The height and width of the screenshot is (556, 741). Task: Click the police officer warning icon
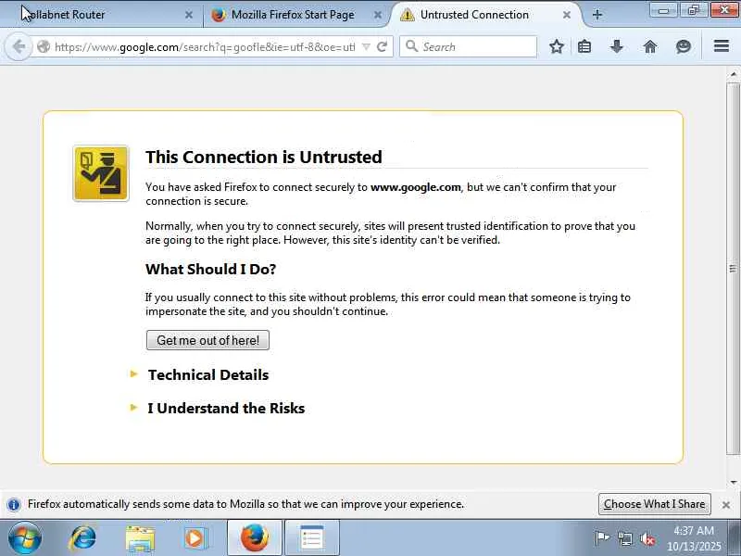coord(101,173)
